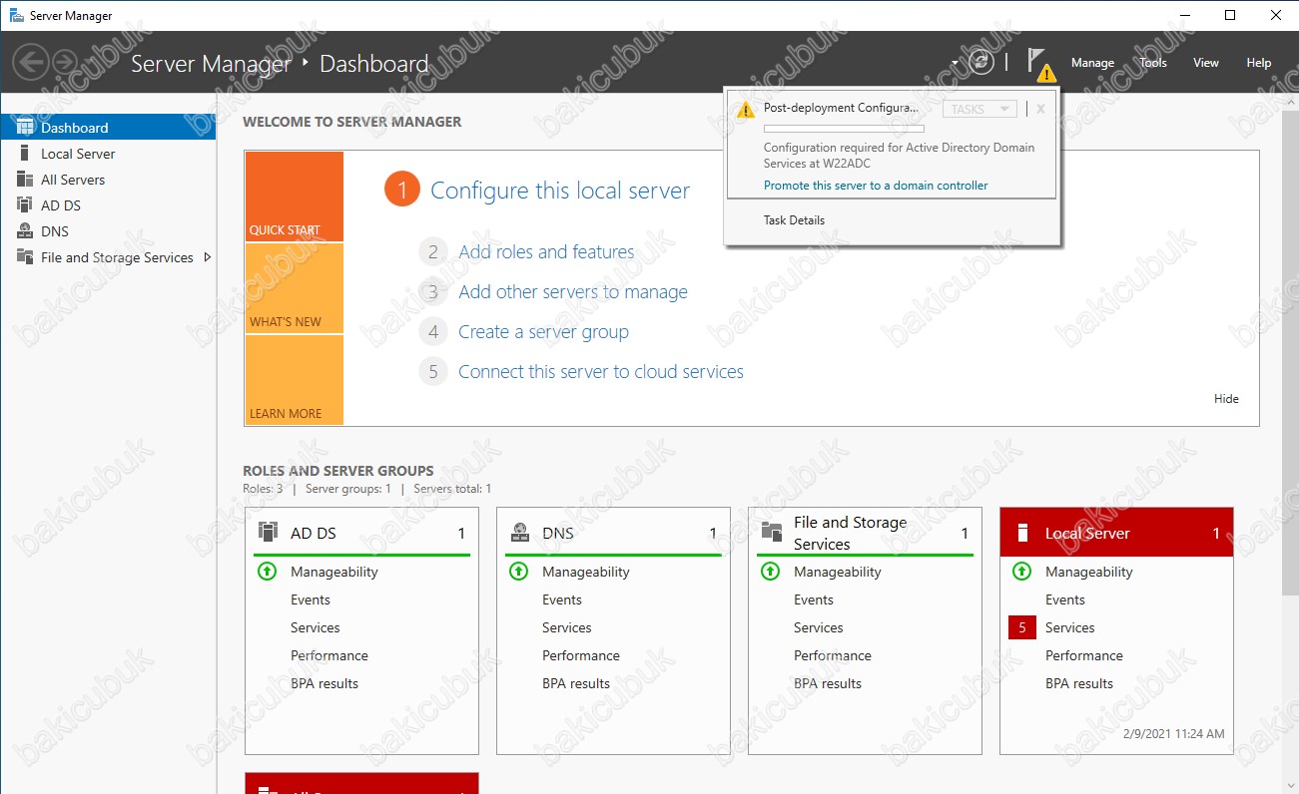Select the WHAT'S NEW tab
Viewport: 1299px width, 794px height.
tap(294, 288)
